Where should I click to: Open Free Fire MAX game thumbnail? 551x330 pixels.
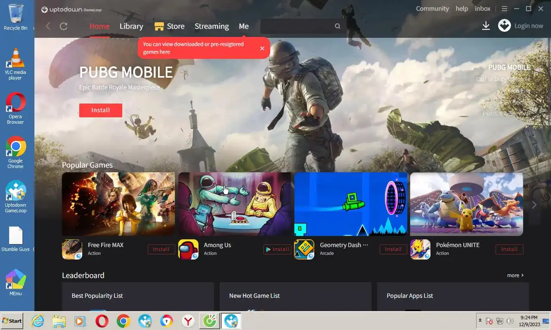118,204
